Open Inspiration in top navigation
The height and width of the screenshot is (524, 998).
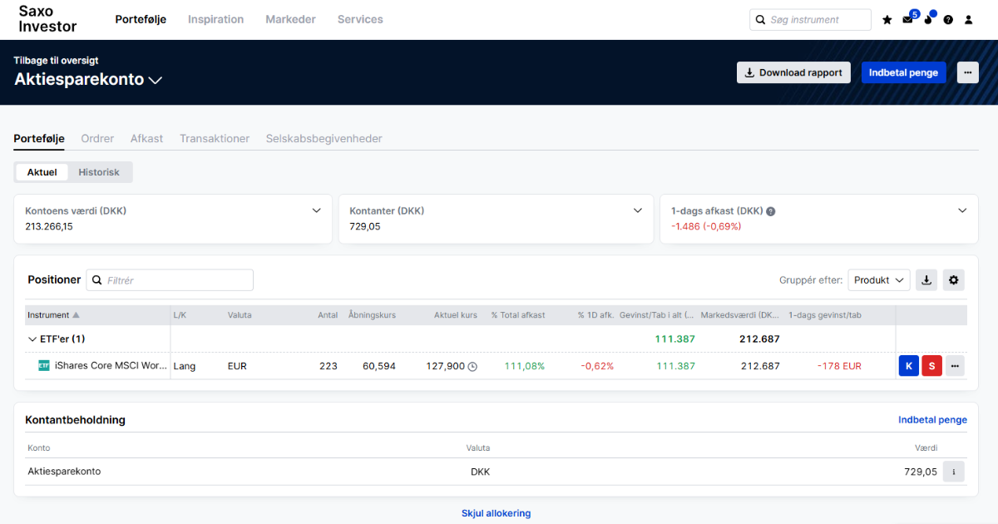click(216, 19)
